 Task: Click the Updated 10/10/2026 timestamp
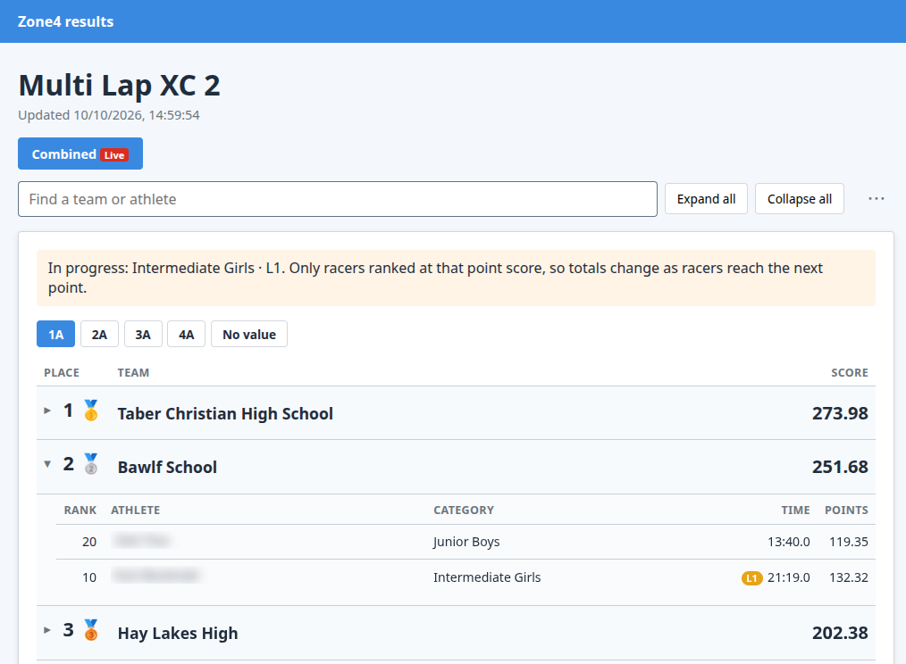pyautogui.click(x=109, y=115)
